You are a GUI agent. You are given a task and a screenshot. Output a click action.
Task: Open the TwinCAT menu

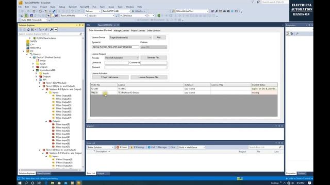(73, 7)
